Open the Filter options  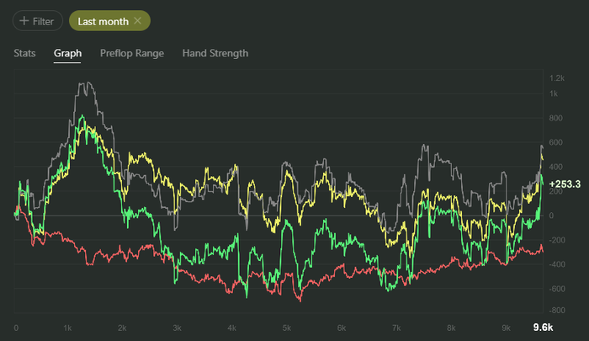(37, 20)
